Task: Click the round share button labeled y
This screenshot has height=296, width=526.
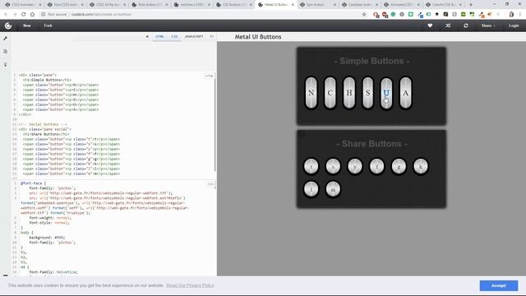Action: click(355, 166)
